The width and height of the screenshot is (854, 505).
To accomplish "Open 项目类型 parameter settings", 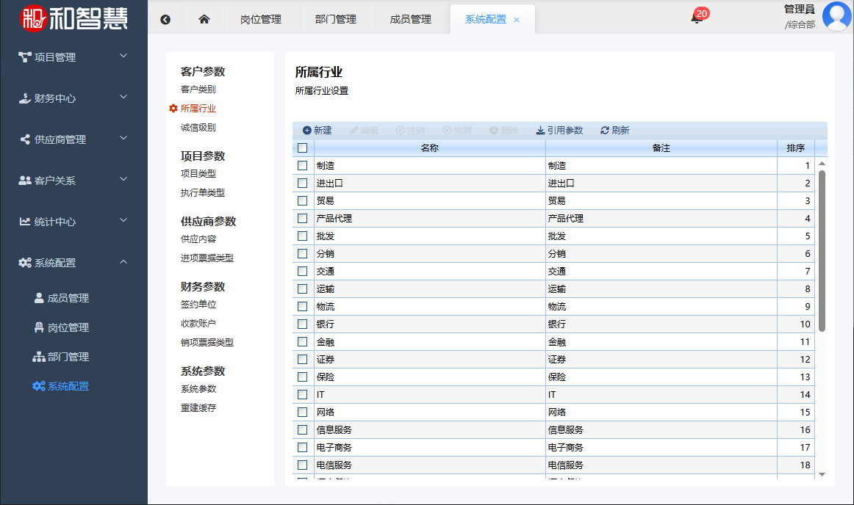I will [198, 173].
